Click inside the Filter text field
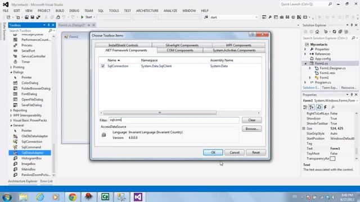The height and width of the screenshot is (202, 360). point(174,120)
